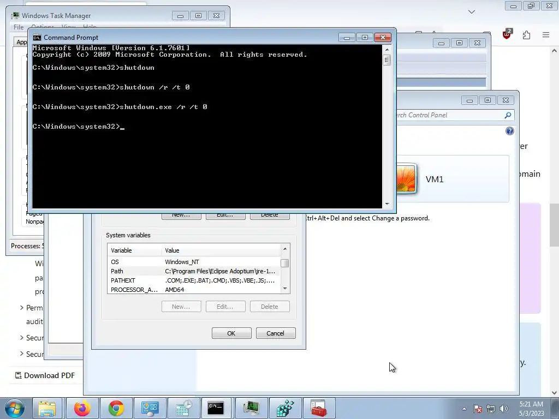Show hidden system tray icons
Image resolution: width=559 pixels, height=419 pixels.
464,409
